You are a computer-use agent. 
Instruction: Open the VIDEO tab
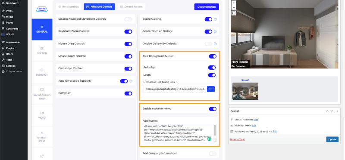pyautogui.click(x=42, y=115)
